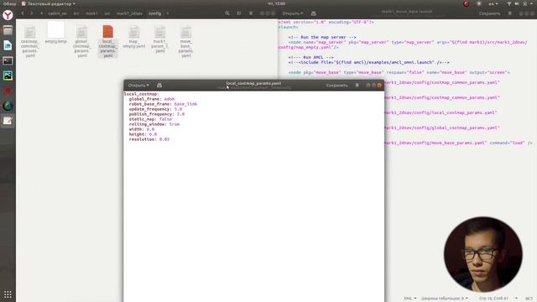Open the Files manager dock icon
Image resolution: width=537 pixels, height=302 pixels.
pyautogui.click(x=8, y=30)
